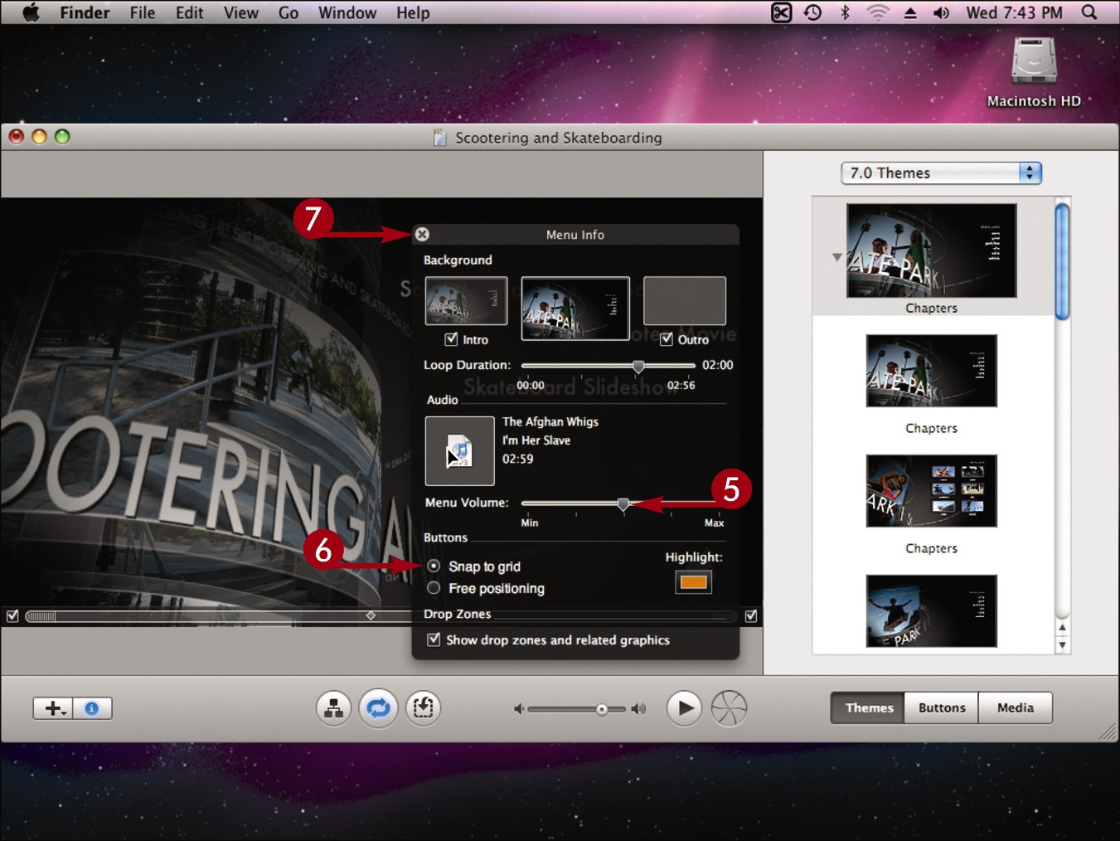This screenshot has height=841, width=1120.
Task: Click the date and time display
Action: pyautogui.click(x=1014, y=12)
